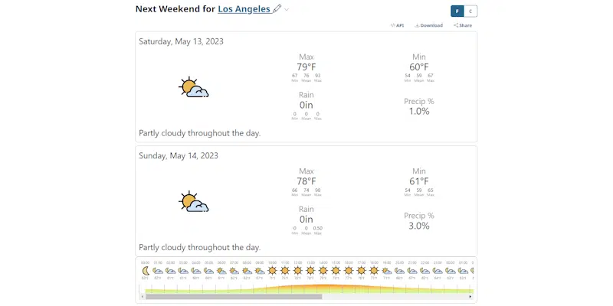Select the Sunday, May 14, 2023 heading
The height and width of the screenshot is (306, 613).
click(x=179, y=155)
